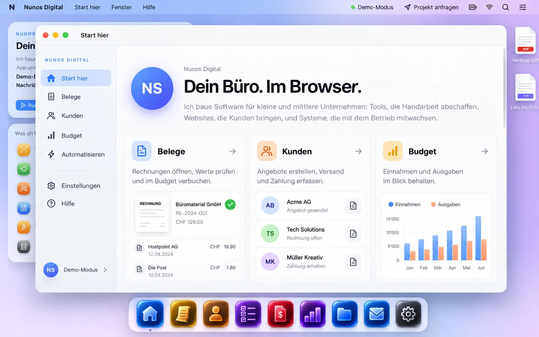This screenshot has height=337, width=539.
Task: Open the search magnifier in menu bar
Action: click(x=505, y=7)
